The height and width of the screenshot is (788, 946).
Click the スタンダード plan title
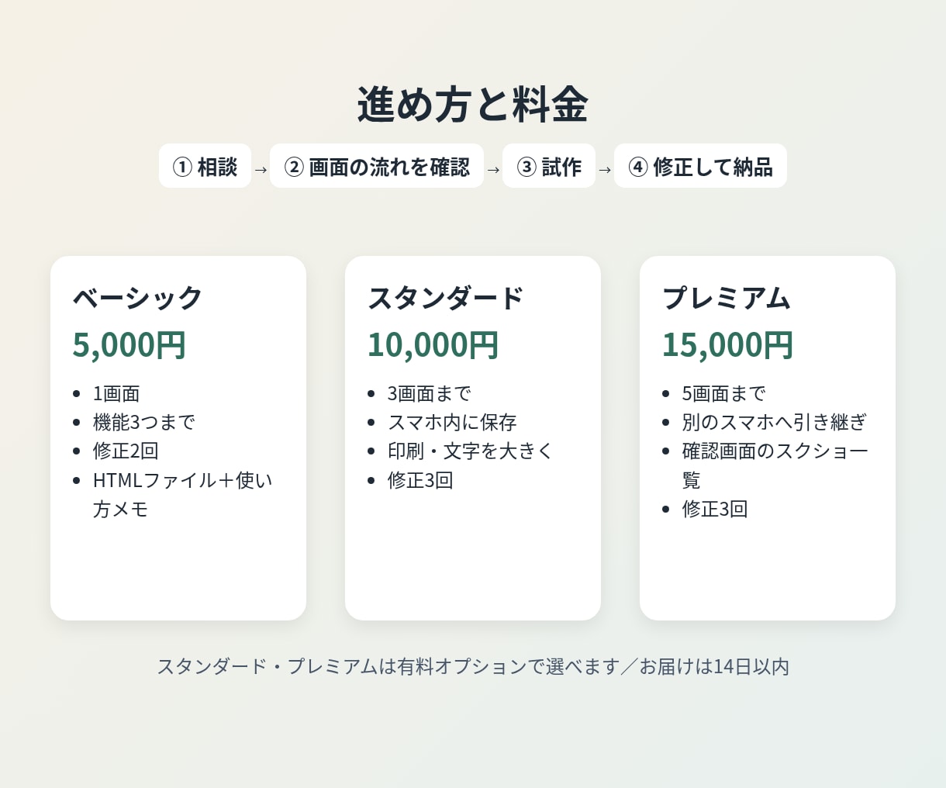pyautogui.click(x=446, y=298)
